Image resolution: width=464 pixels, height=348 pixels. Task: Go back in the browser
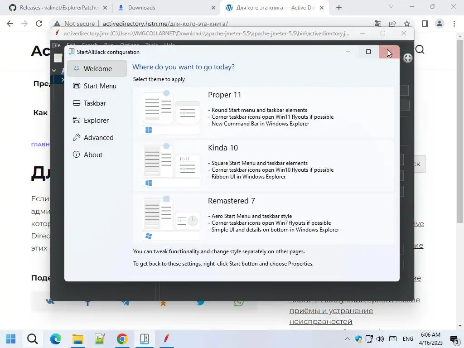coord(10,24)
